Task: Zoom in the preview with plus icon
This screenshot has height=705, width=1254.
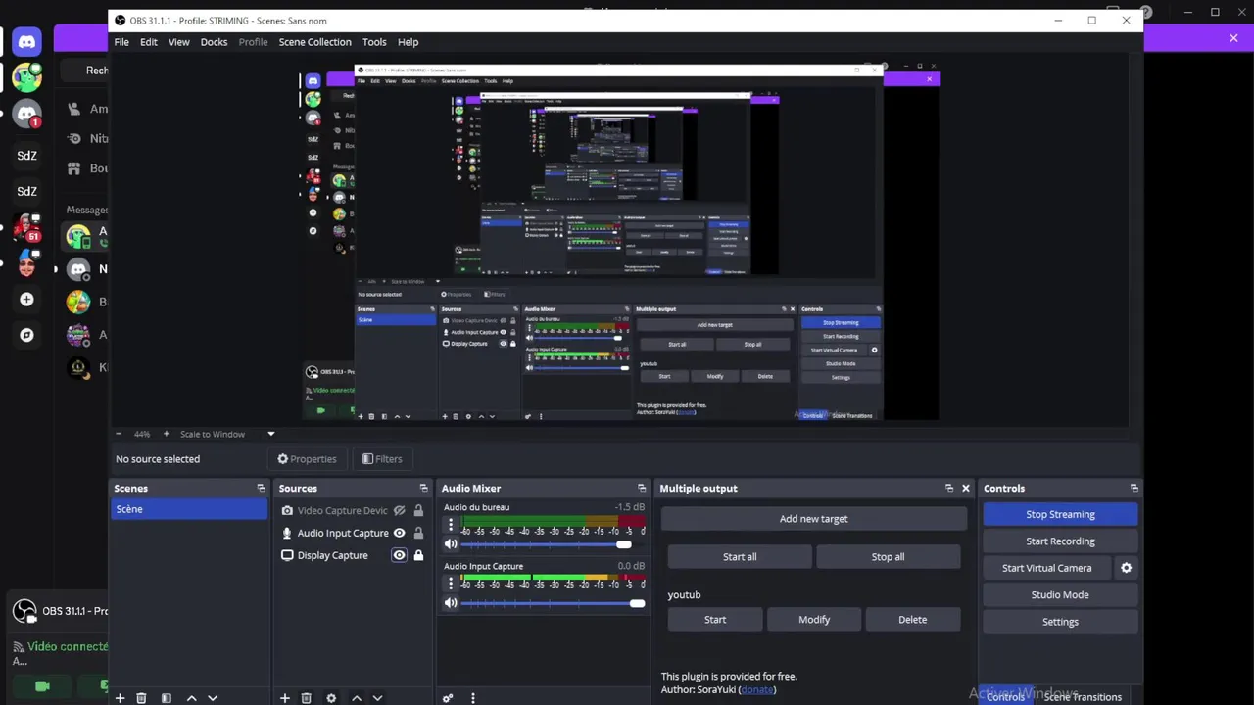Action: tap(166, 434)
